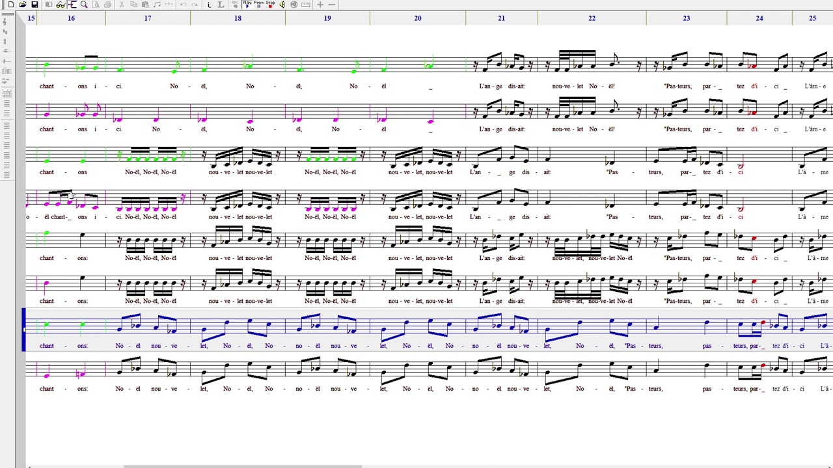Click measure number 23 in the ruler
The image size is (833, 468).
coord(687,18)
